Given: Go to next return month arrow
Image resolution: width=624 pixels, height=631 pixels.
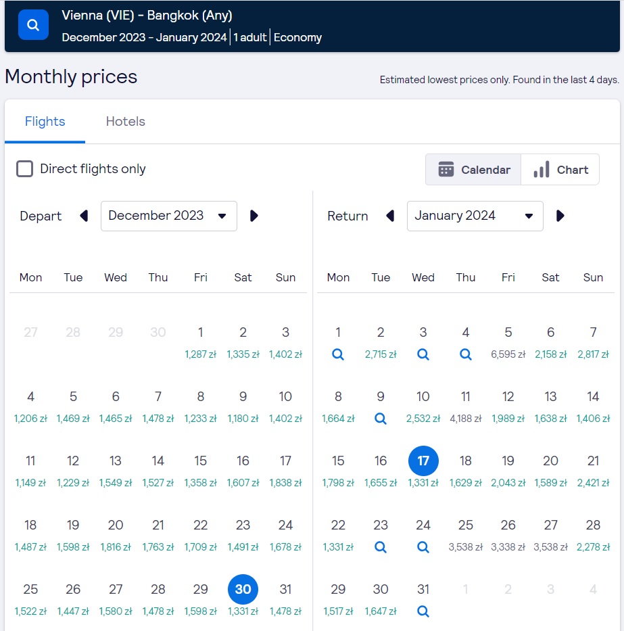Looking at the screenshot, I should pos(560,216).
